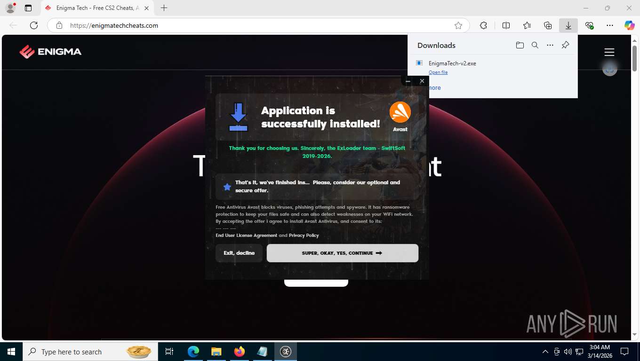Screen dimensions: 640x361
Task: Click the taskbar clock and date
Action: point(600,352)
